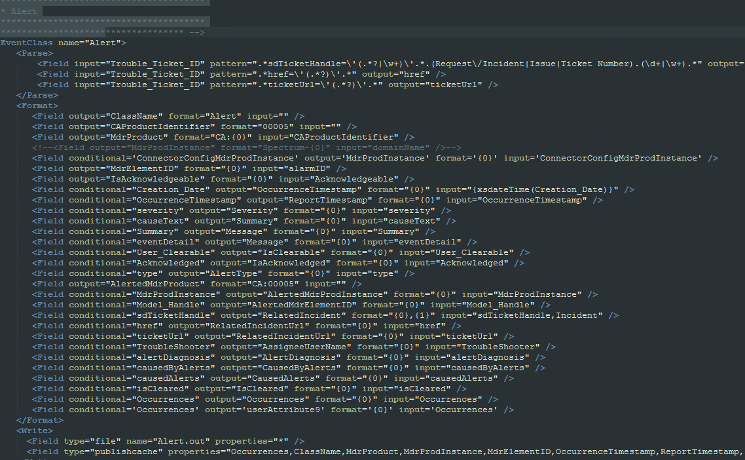Click the RelatedIncident sdTicketHandle line

pyautogui.click(x=325, y=315)
